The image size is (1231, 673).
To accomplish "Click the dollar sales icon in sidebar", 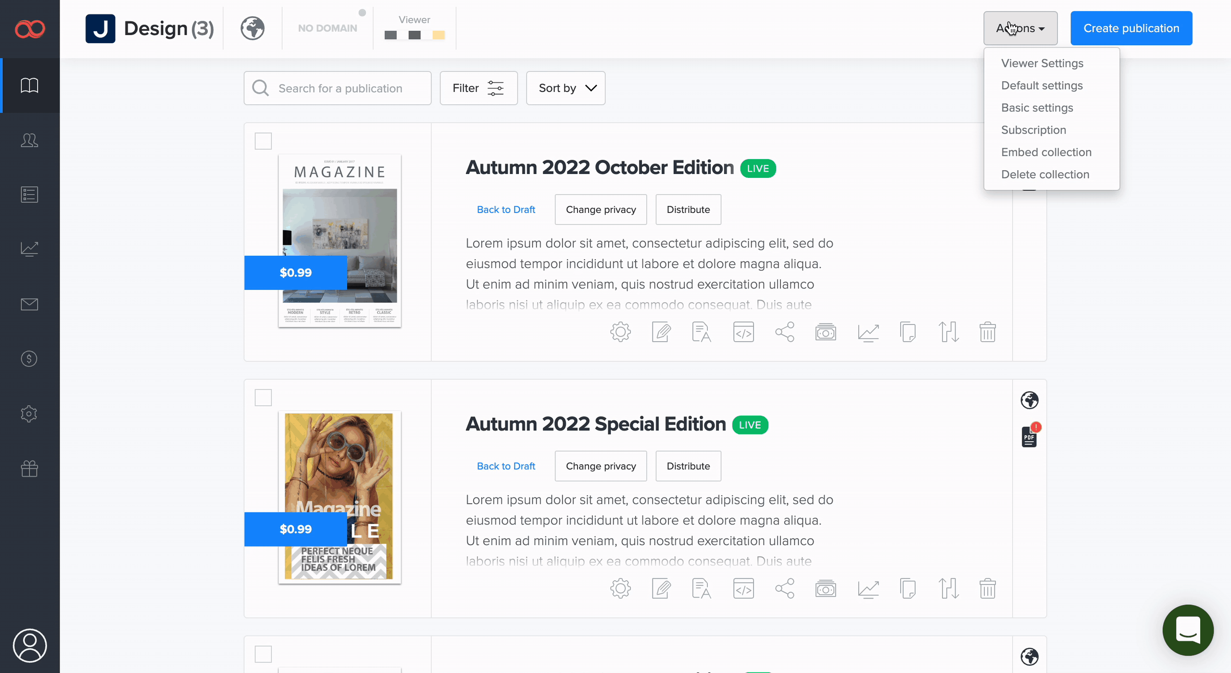I will coord(29,359).
